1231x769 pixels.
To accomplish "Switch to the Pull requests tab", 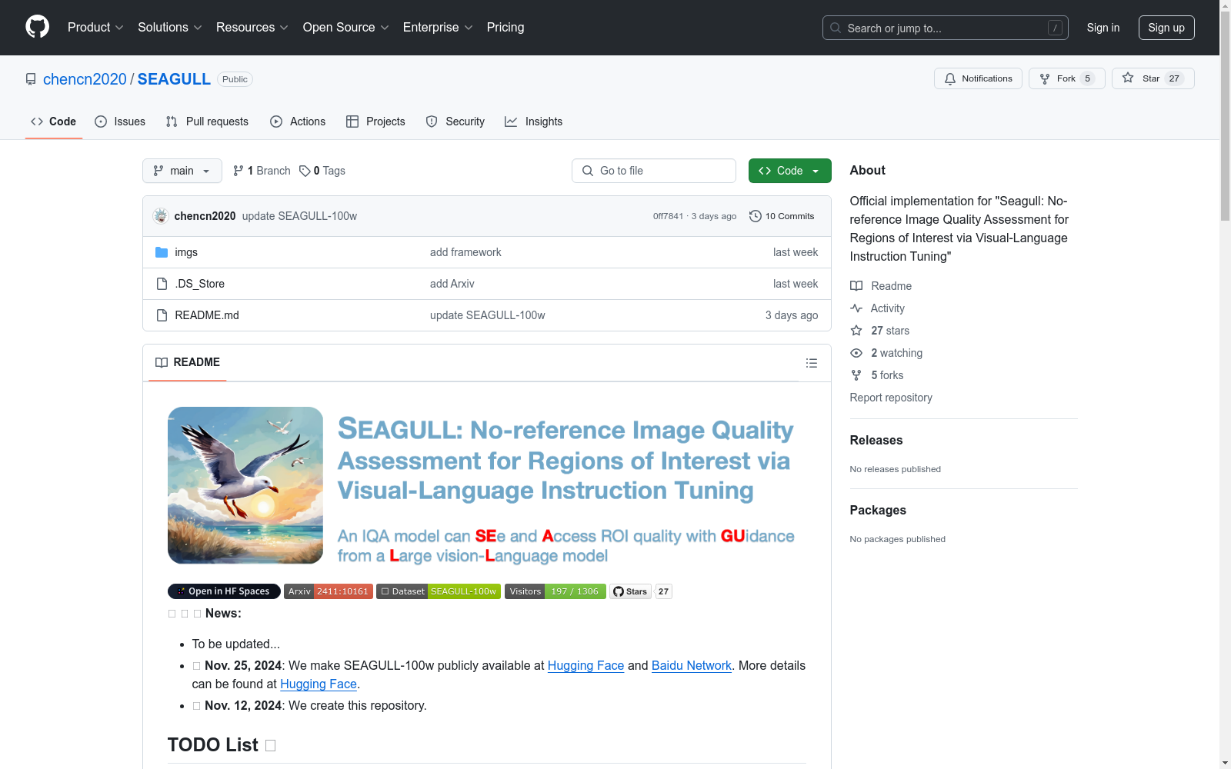I will tap(207, 122).
